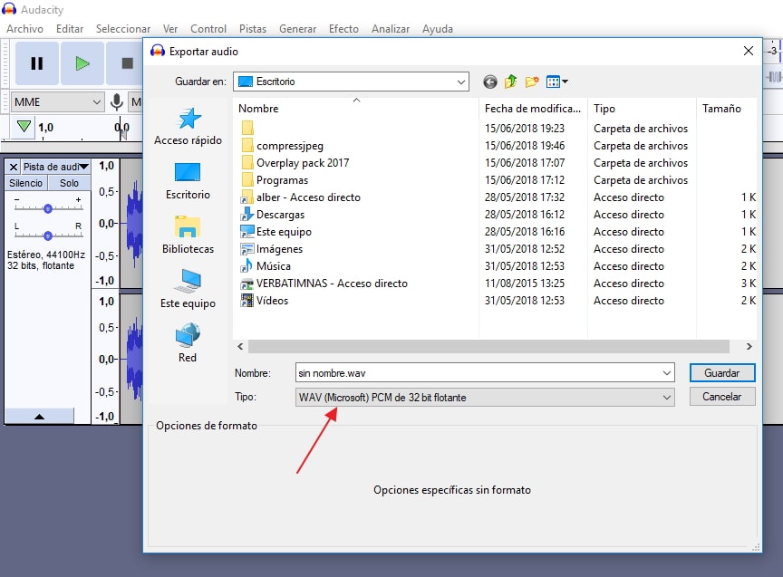Open the Efecto menu
Viewport: 783px width, 577px height.
pyautogui.click(x=343, y=29)
